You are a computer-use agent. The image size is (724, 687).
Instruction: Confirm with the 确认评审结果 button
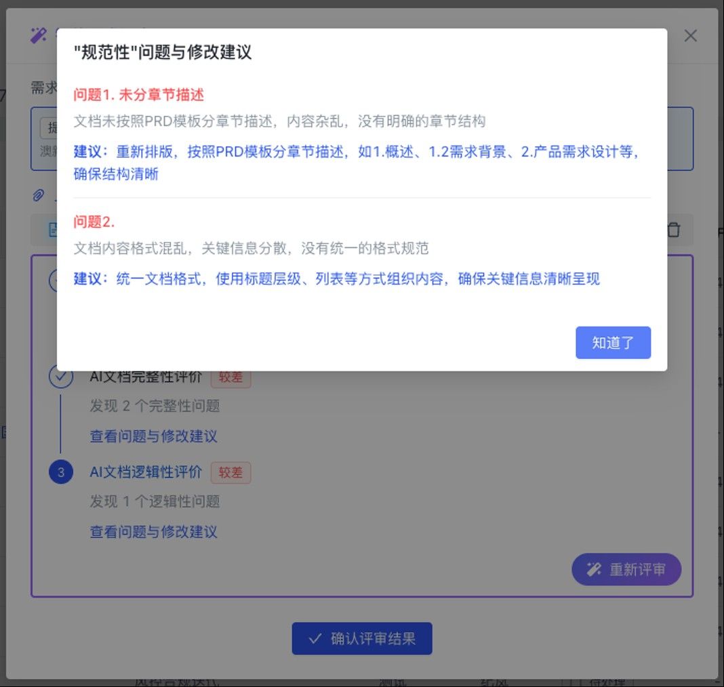(362, 638)
